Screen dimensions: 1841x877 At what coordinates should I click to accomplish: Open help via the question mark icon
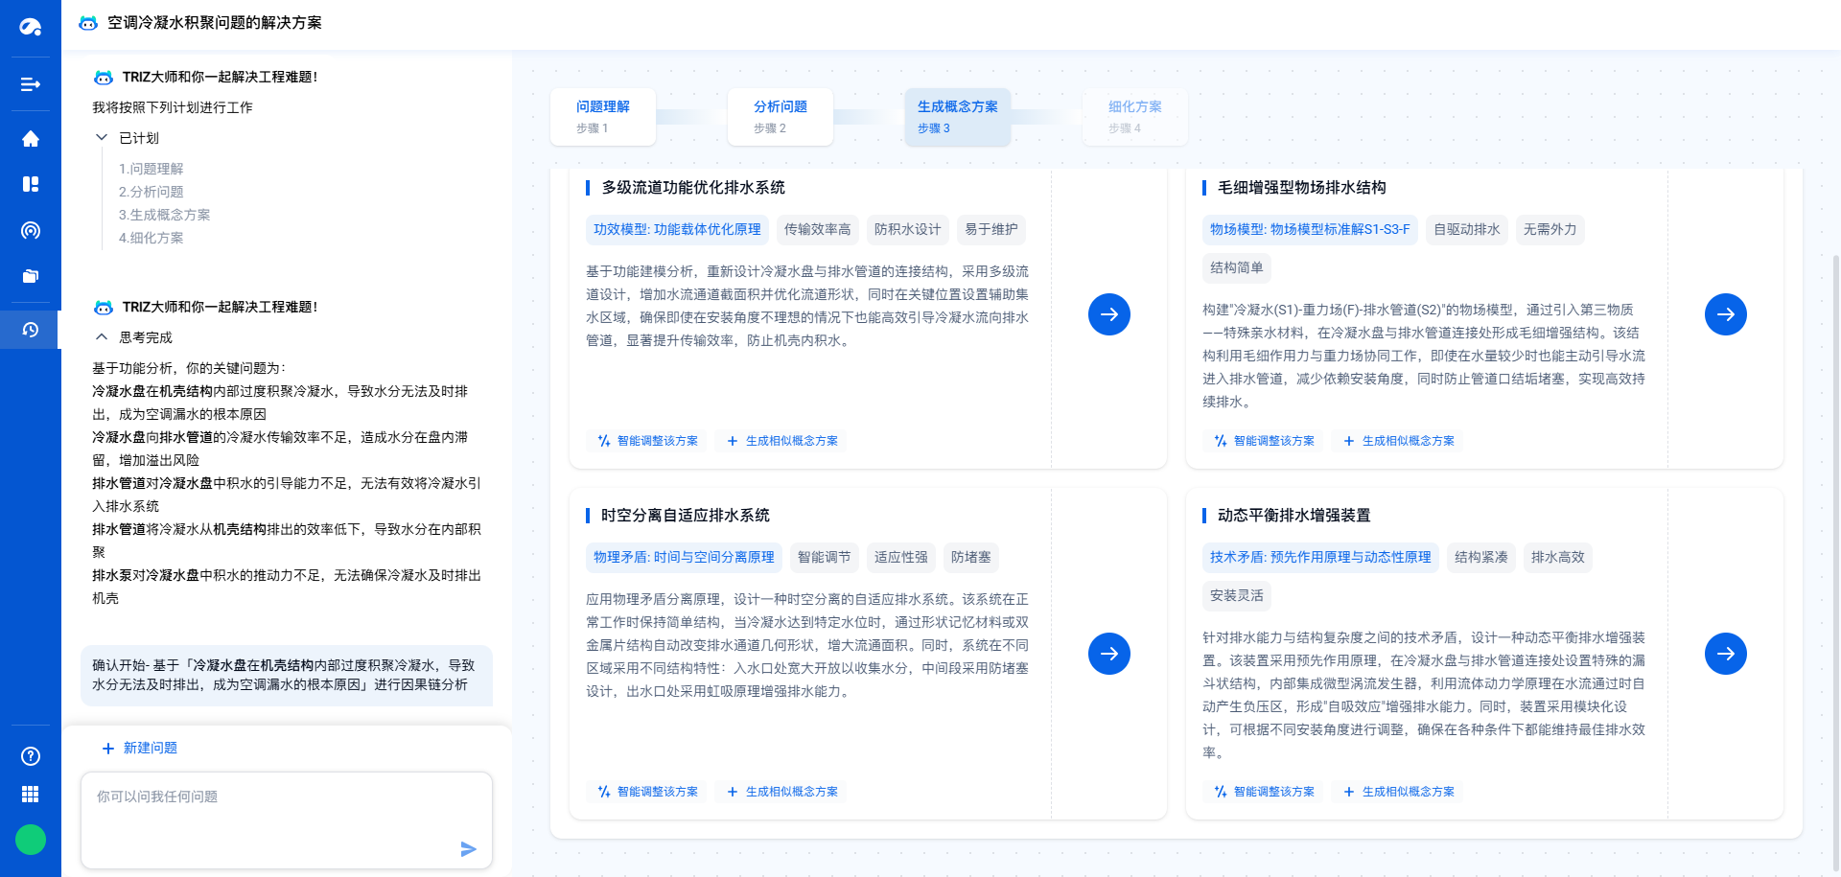(x=30, y=756)
